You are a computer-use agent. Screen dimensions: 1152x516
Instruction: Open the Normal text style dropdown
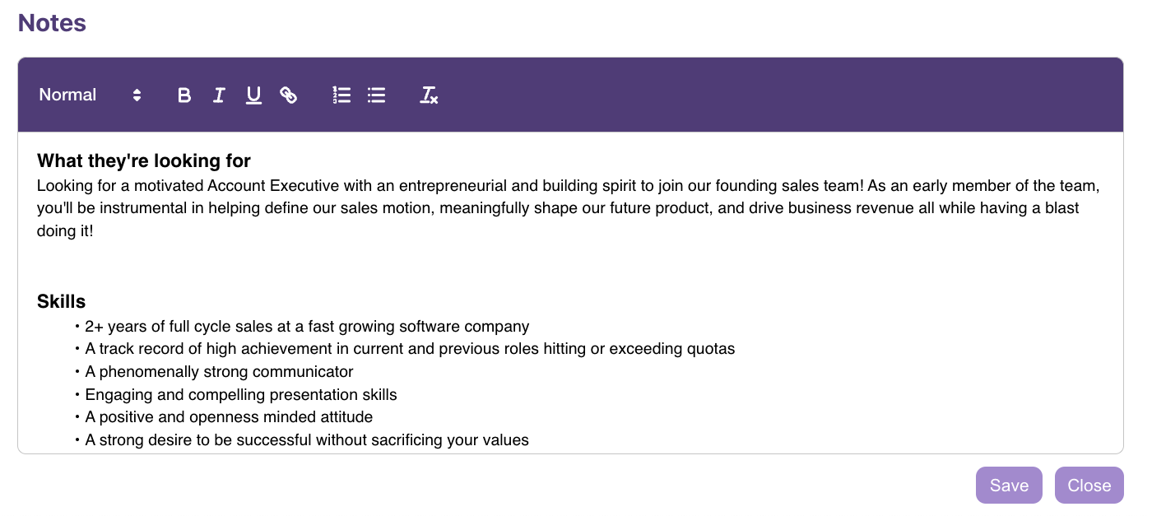point(90,95)
